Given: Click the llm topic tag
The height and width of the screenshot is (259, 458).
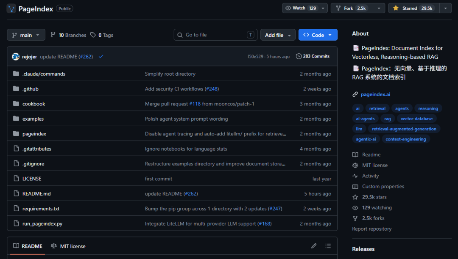Looking at the screenshot, I should pos(359,129).
